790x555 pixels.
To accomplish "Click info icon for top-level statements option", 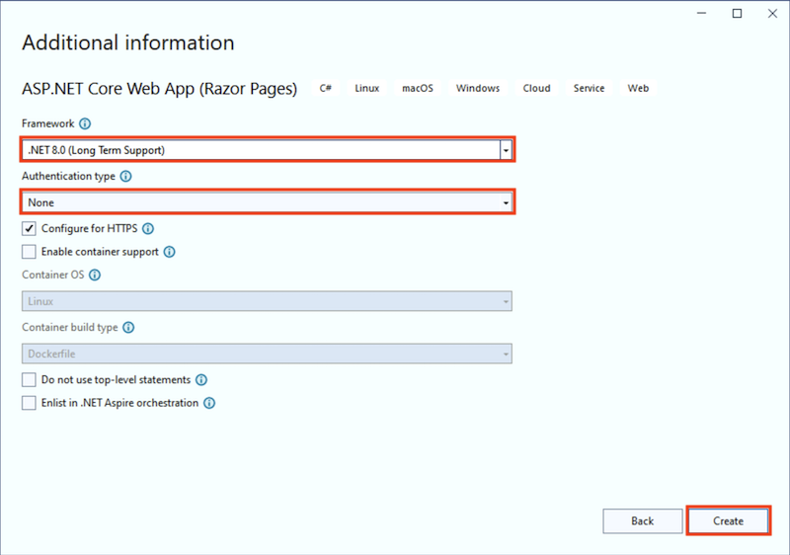I will 201,379.
